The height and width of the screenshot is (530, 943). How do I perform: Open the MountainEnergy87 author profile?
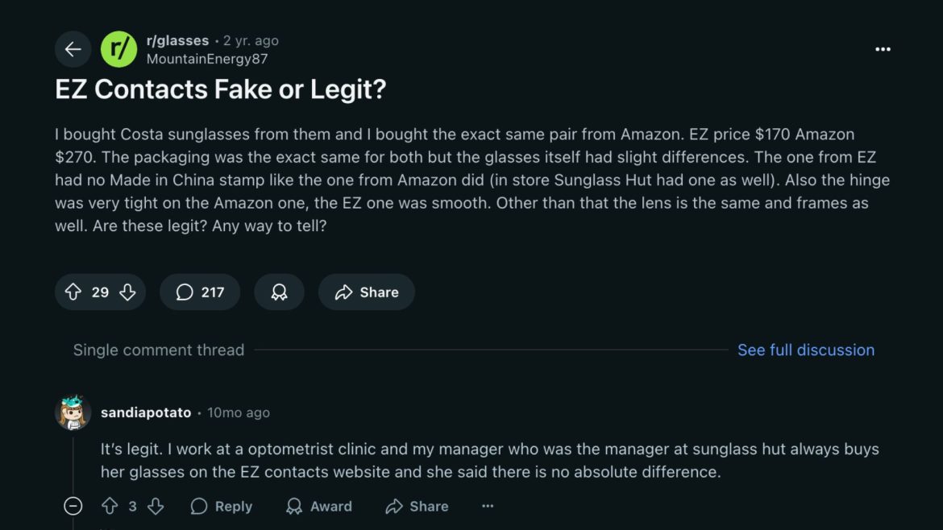207,59
